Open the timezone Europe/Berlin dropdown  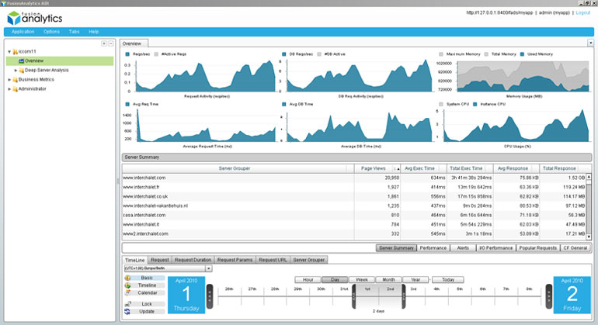169,268
